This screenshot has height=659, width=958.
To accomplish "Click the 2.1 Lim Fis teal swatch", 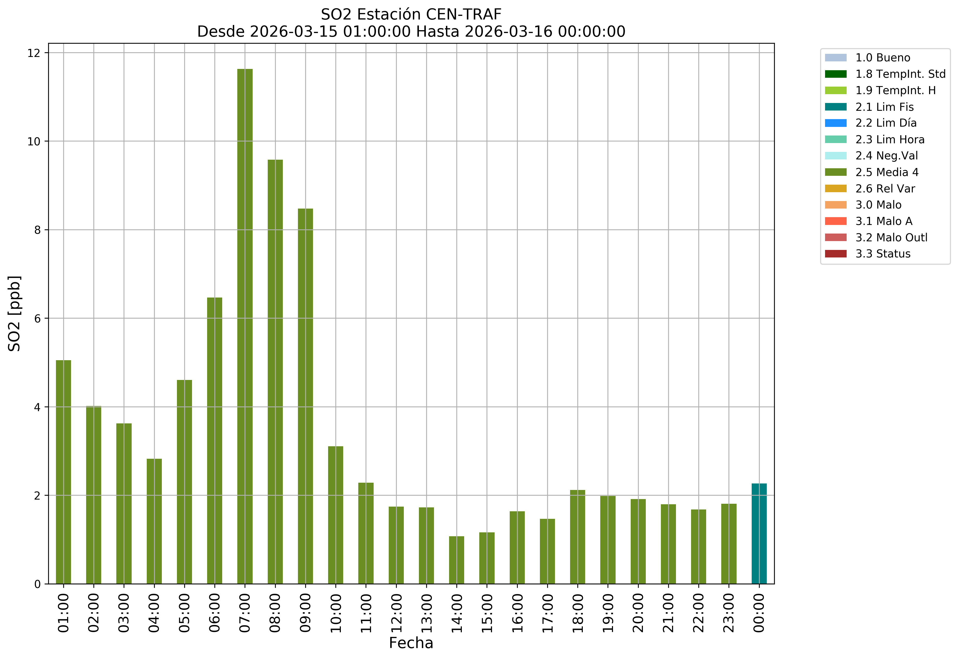I will 835,107.
